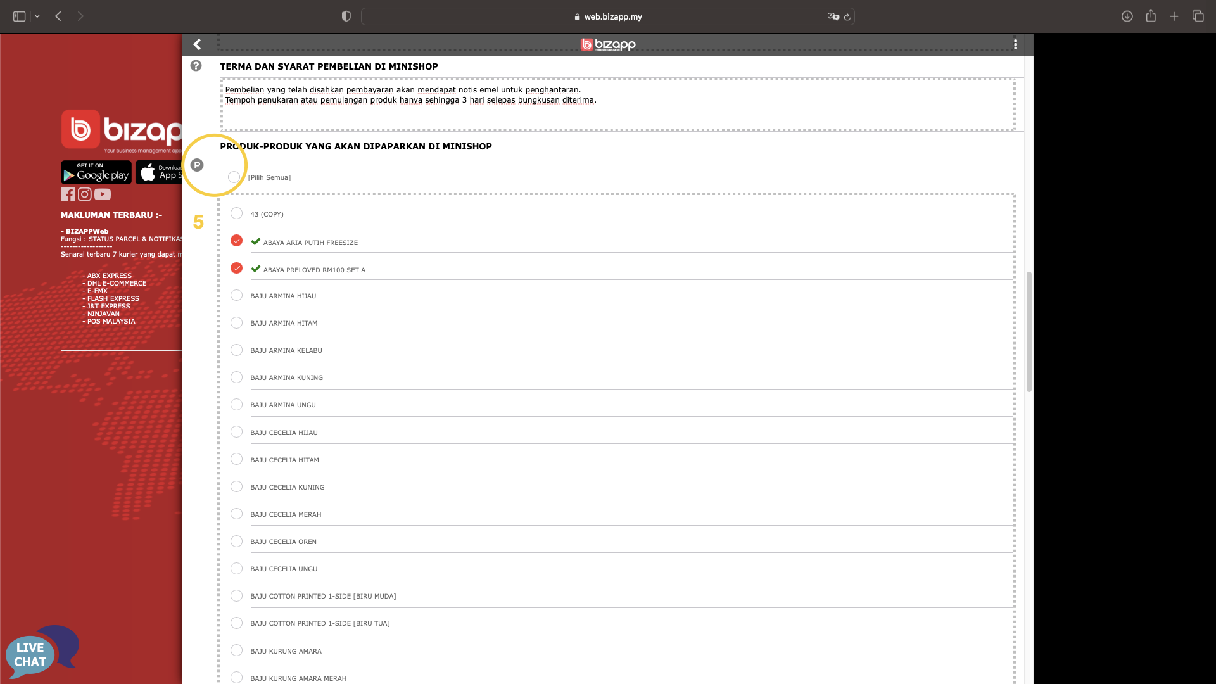Select BAJU ARMINA UNGU product
Screen dimensions: 1216x684
pos(236,405)
